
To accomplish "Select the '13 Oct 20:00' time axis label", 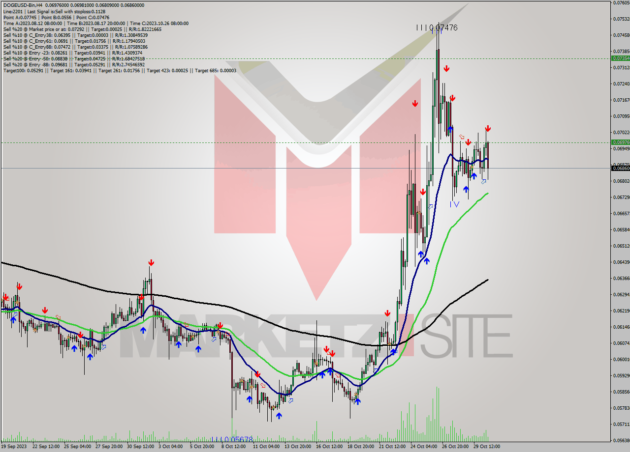I will (x=298, y=447).
